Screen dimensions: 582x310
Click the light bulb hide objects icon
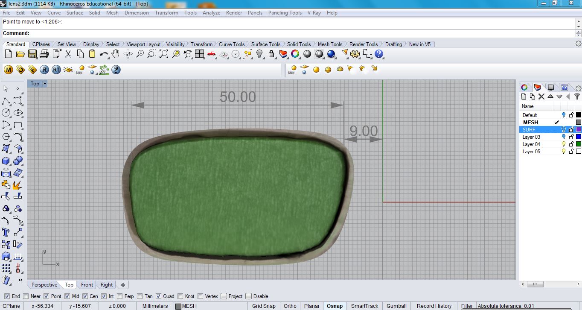(259, 54)
